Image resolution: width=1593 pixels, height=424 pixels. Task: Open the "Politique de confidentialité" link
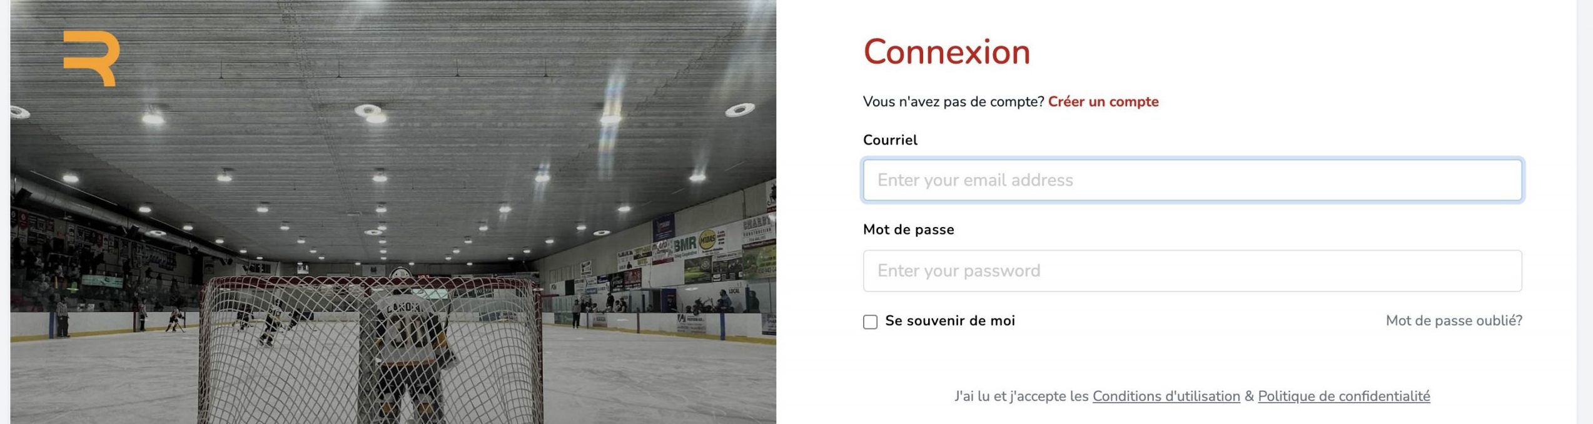coord(1343,396)
